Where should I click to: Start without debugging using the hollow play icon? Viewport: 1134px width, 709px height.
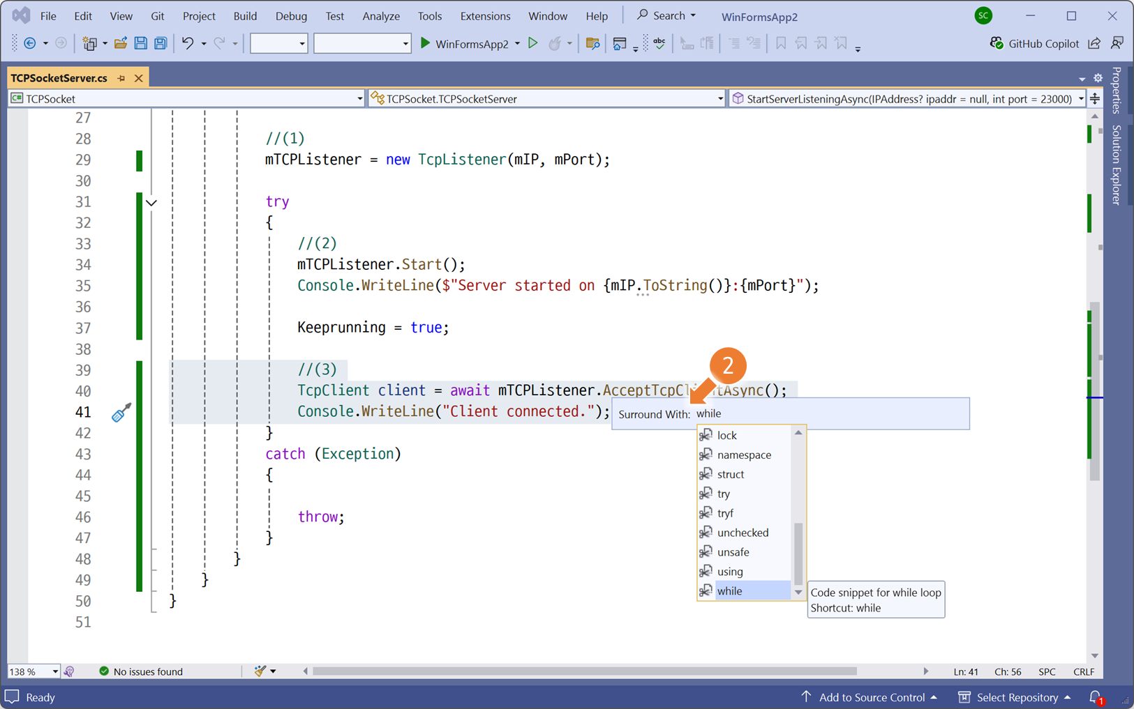tap(533, 43)
